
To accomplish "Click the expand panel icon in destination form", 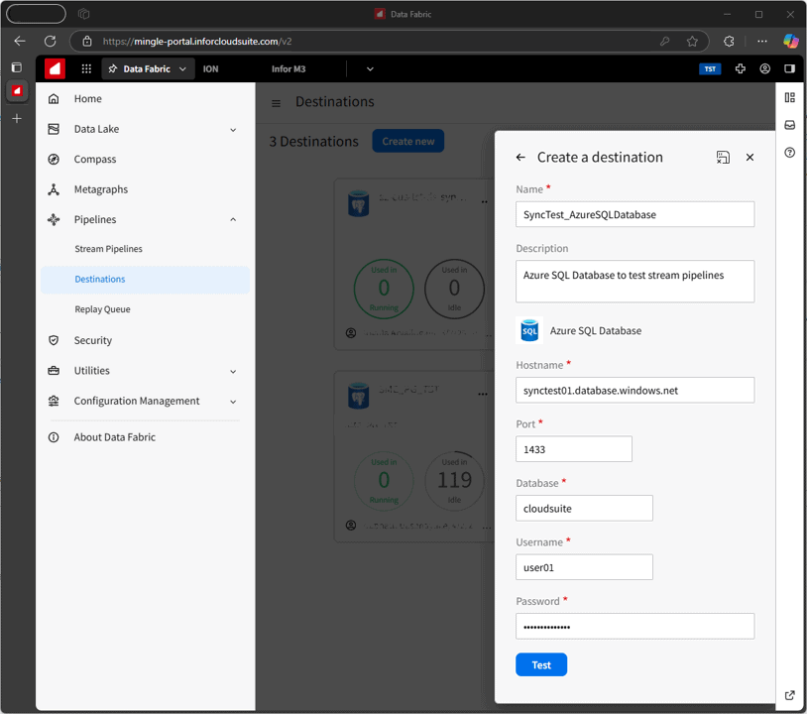I will (x=723, y=158).
